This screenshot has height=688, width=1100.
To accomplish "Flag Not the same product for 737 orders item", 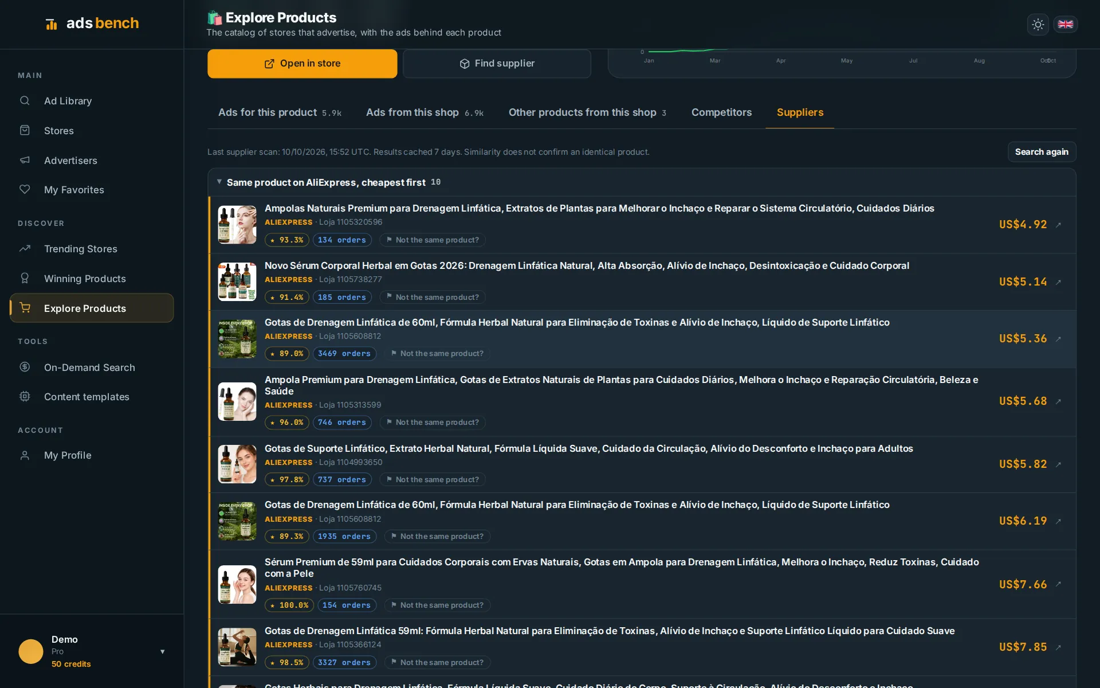I will coord(432,479).
